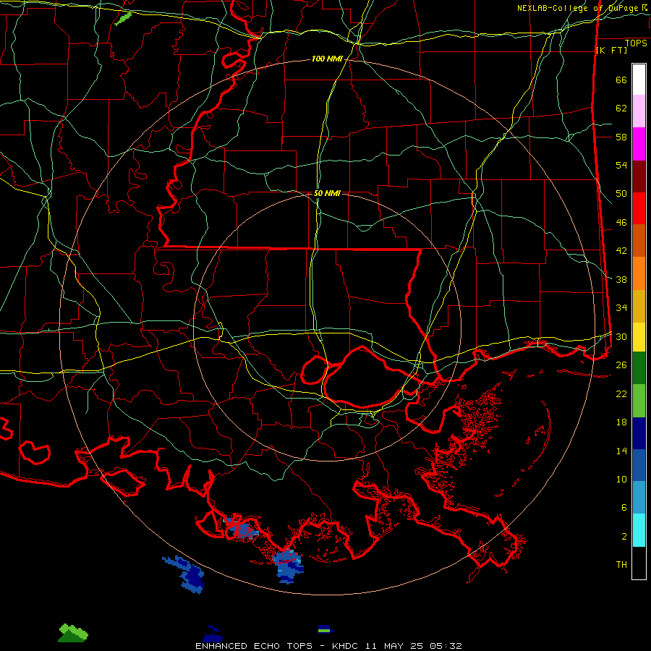Click the 05:32 timestamp
The height and width of the screenshot is (651, 651).
point(446,646)
